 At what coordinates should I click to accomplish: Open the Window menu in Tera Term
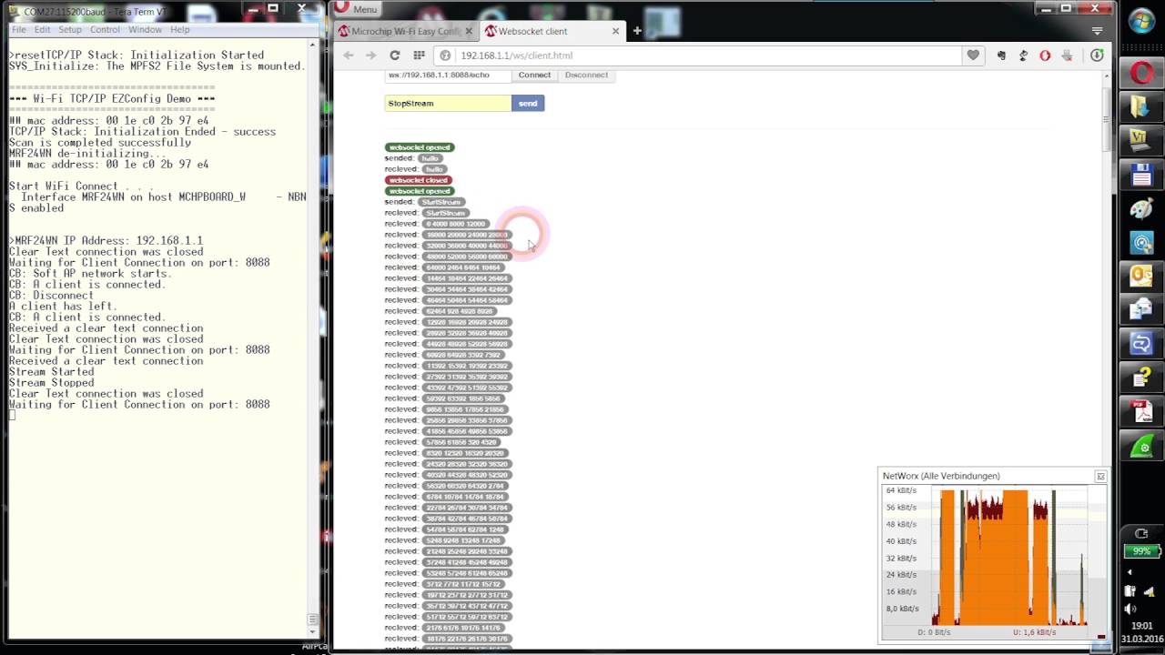click(145, 30)
